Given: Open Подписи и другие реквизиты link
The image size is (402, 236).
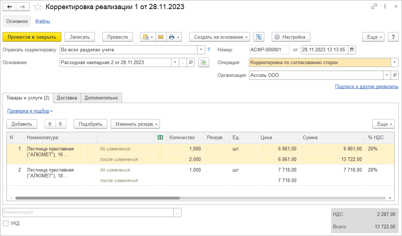Looking at the screenshot, I should coord(366,87).
